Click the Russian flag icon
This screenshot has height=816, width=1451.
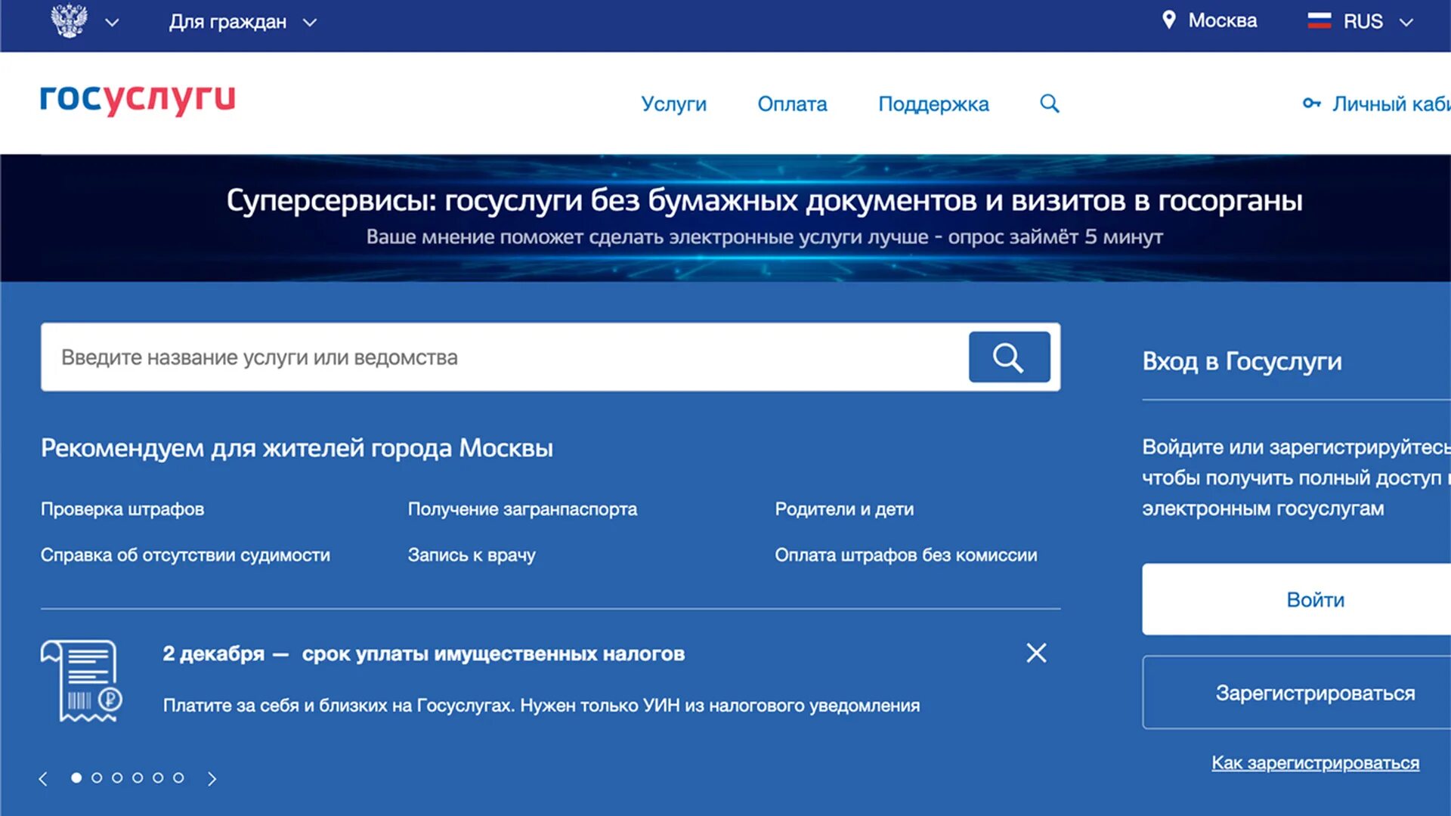coord(1319,21)
